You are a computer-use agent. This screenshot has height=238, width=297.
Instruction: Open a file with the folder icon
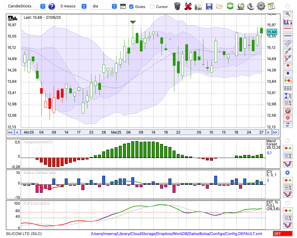point(219,6)
